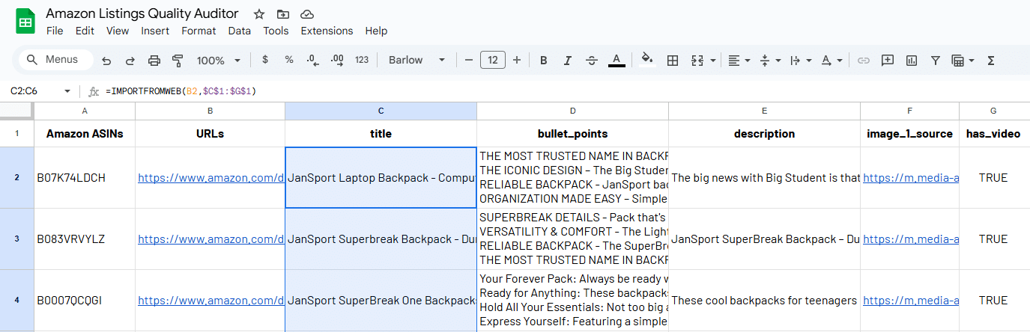The width and height of the screenshot is (1030, 332).
Task: Open the Amazon URL link in row 2
Action: pos(210,178)
